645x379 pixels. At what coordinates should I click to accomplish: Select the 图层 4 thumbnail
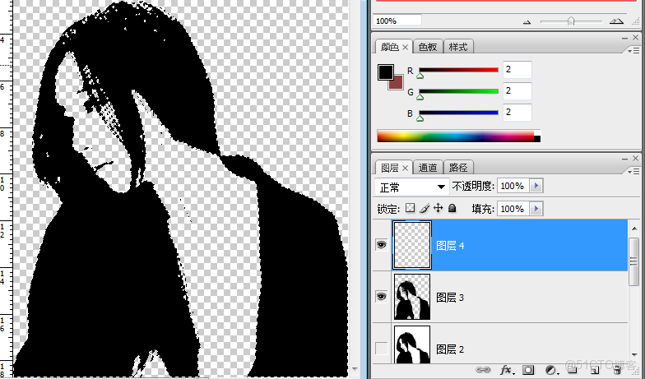[411, 245]
